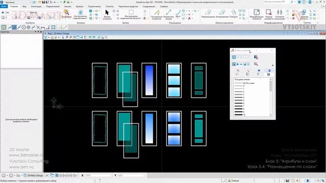Activate the Копирование copy tool
The image size is (326, 183).
coord(222,14)
